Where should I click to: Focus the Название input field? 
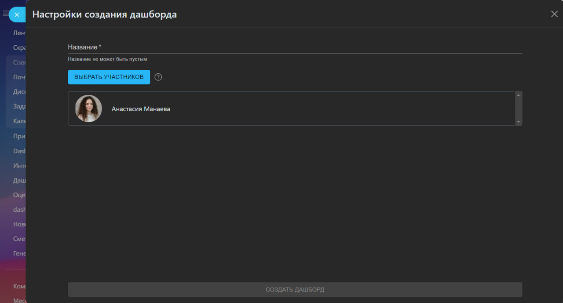295,47
